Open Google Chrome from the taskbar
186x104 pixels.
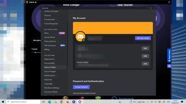pos(62,102)
